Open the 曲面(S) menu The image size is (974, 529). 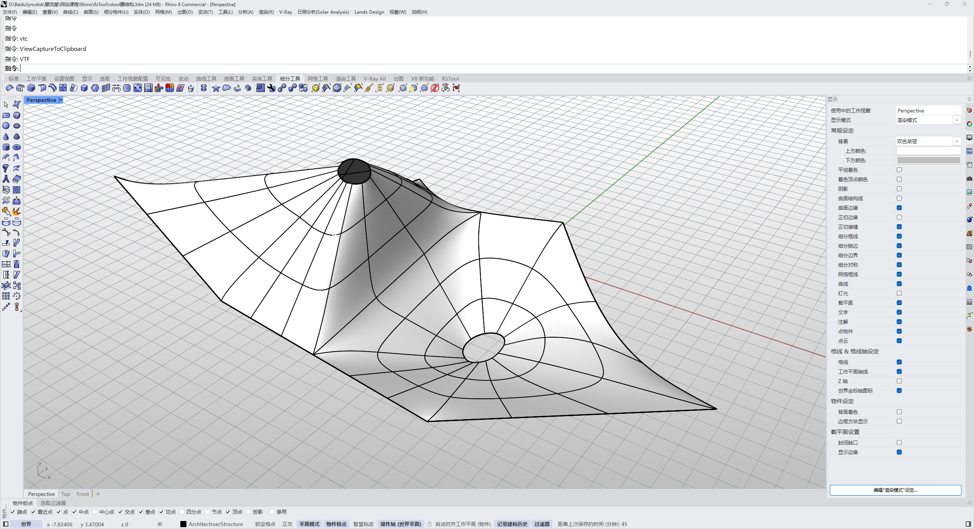(91, 12)
